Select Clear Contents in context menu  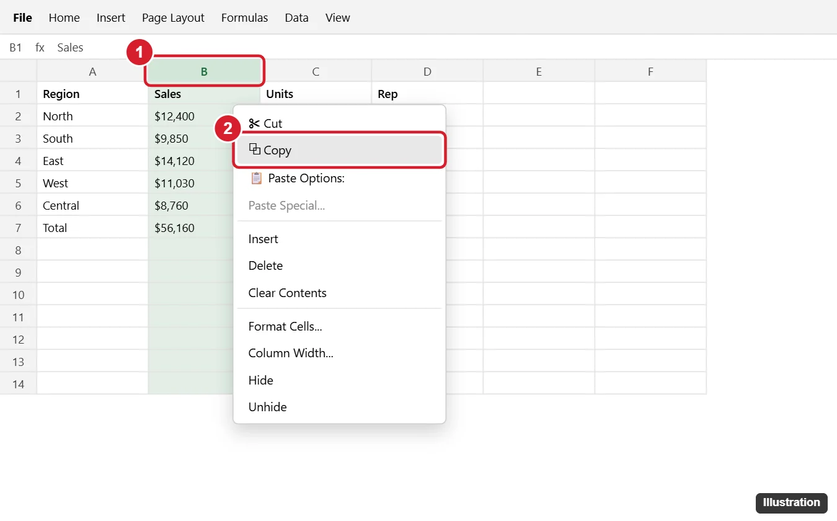click(x=339, y=293)
